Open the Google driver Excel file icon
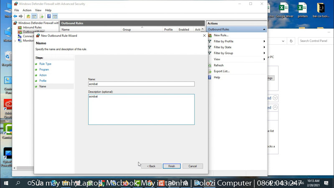This screenshot has width=334, height=188. tap(284, 10)
